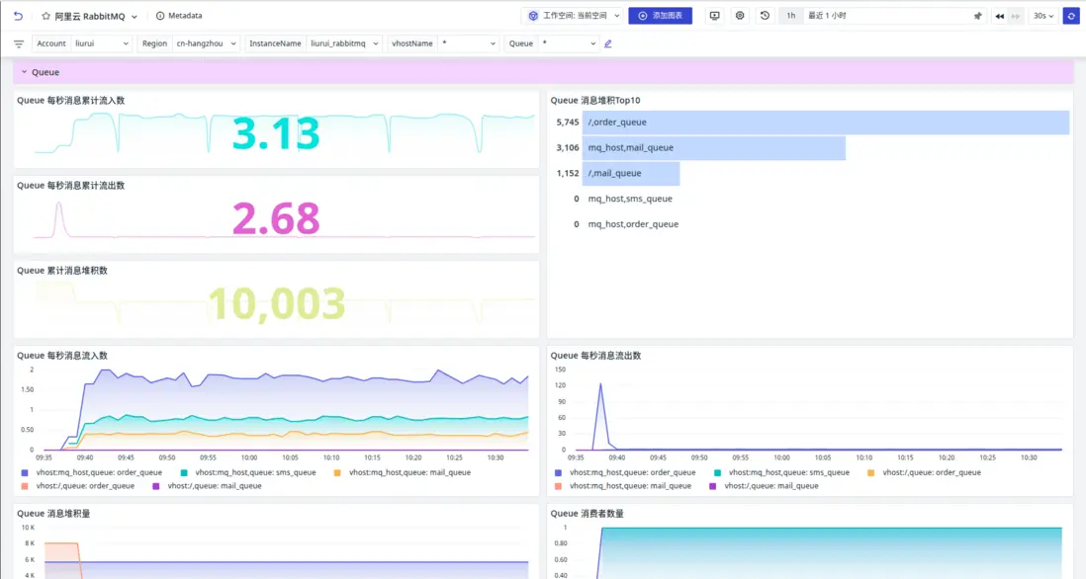Open dashboard settings gear icon
Viewport: 1086px width, 579px height.
[x=740, y=16]
